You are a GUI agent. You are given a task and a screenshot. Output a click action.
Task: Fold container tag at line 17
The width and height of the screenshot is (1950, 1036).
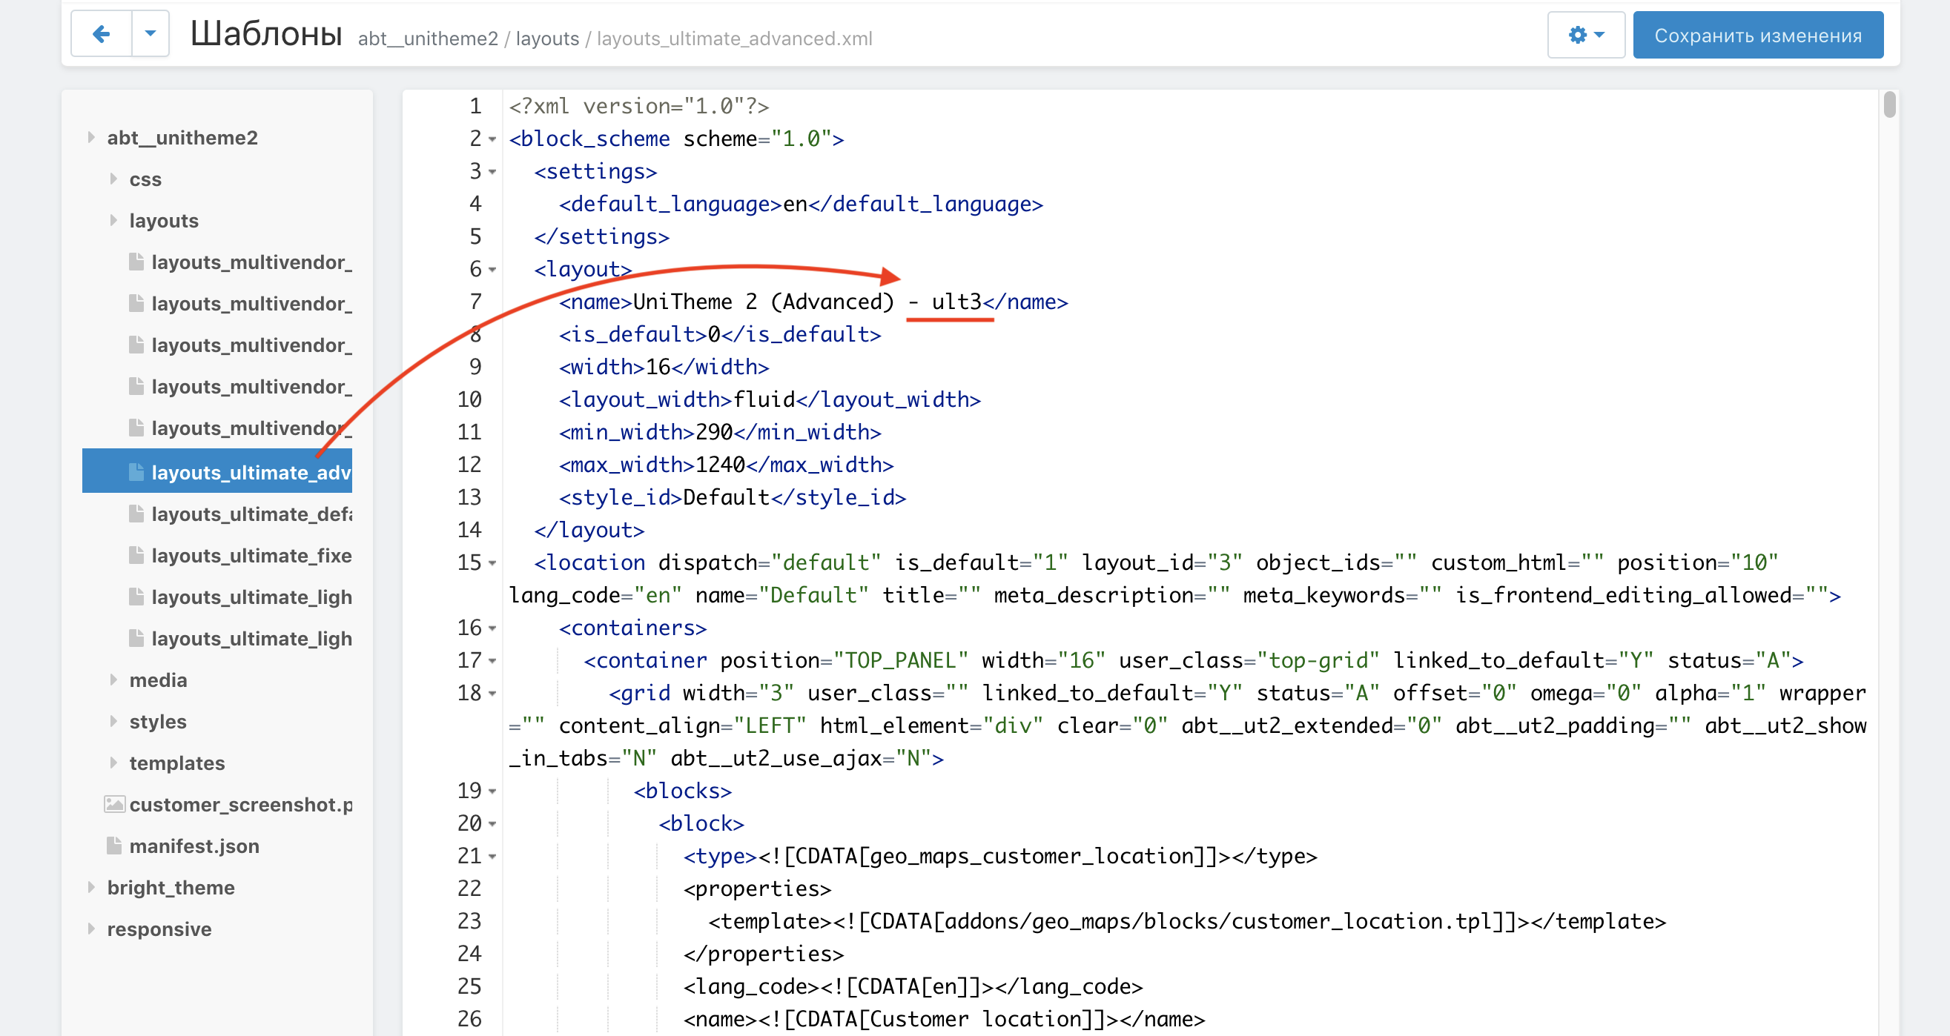click(492, 660)
